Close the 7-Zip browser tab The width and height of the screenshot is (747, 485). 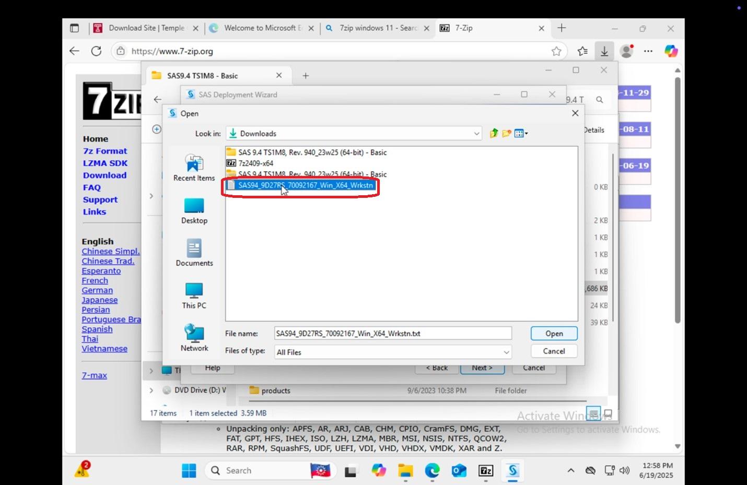tap(541, 28)
